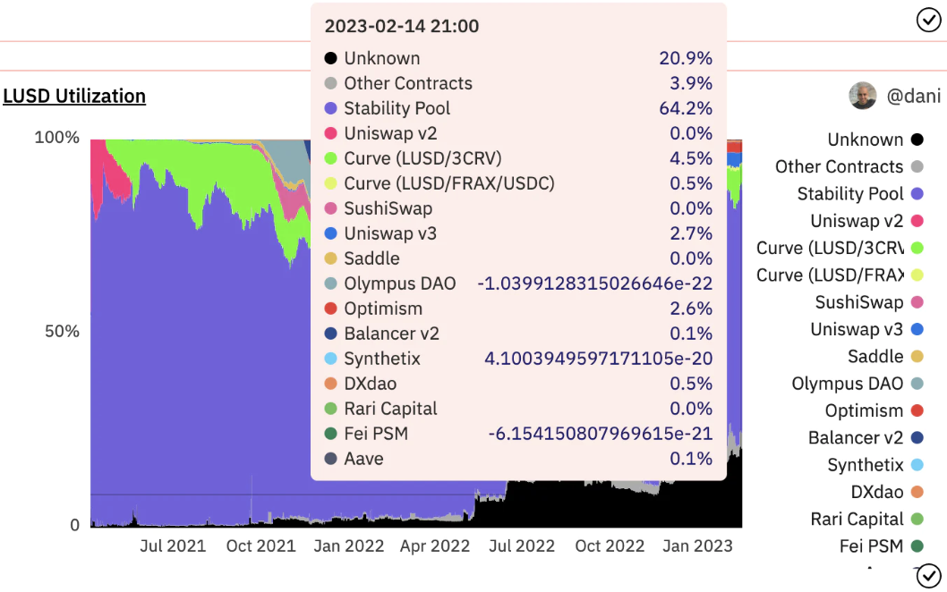947x592 pixels.
Task: Hide the Uniswap v3 series via legend
Action: pos(857,329)
